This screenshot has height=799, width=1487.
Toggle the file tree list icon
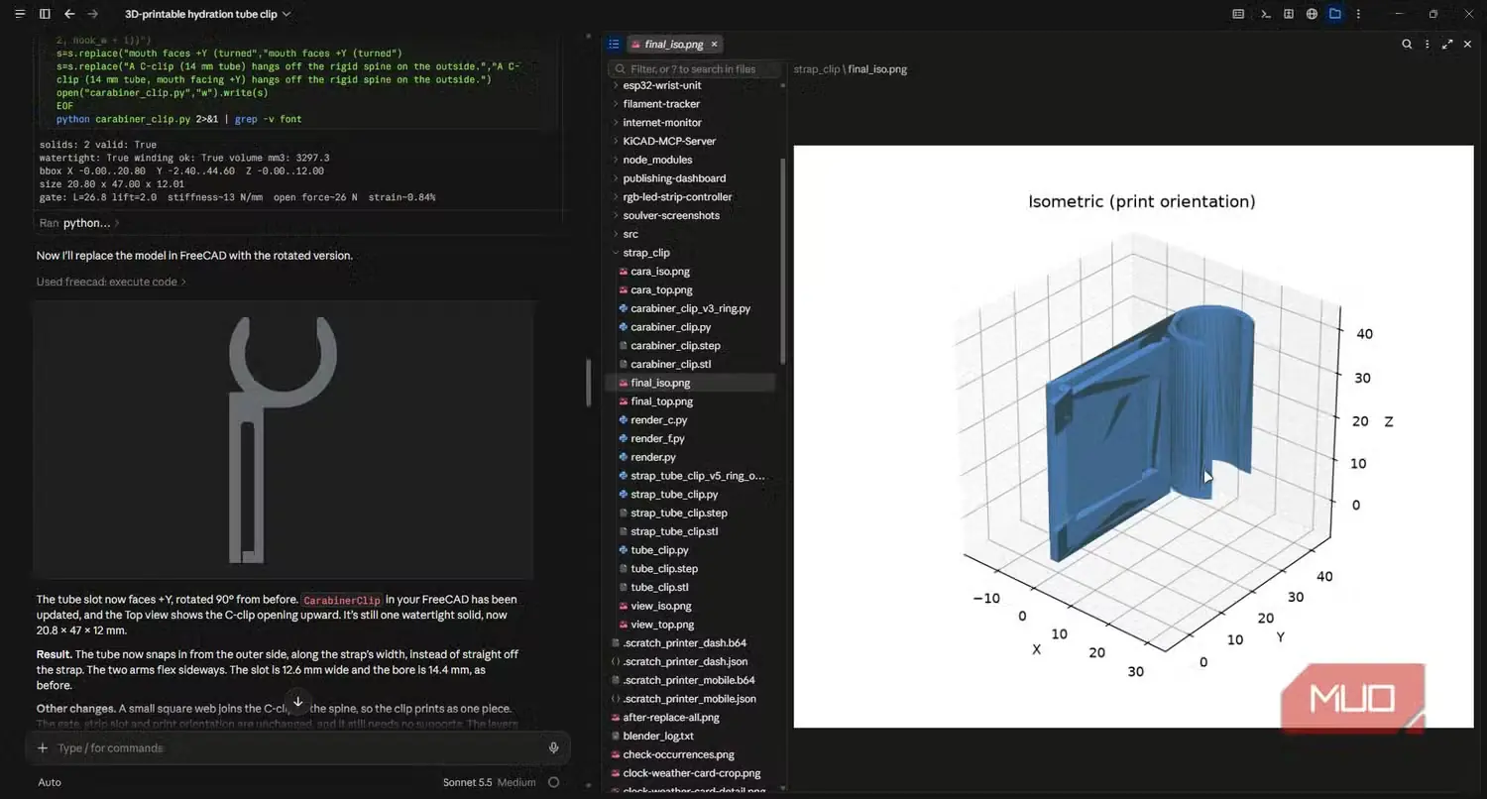tap(614, 44)
